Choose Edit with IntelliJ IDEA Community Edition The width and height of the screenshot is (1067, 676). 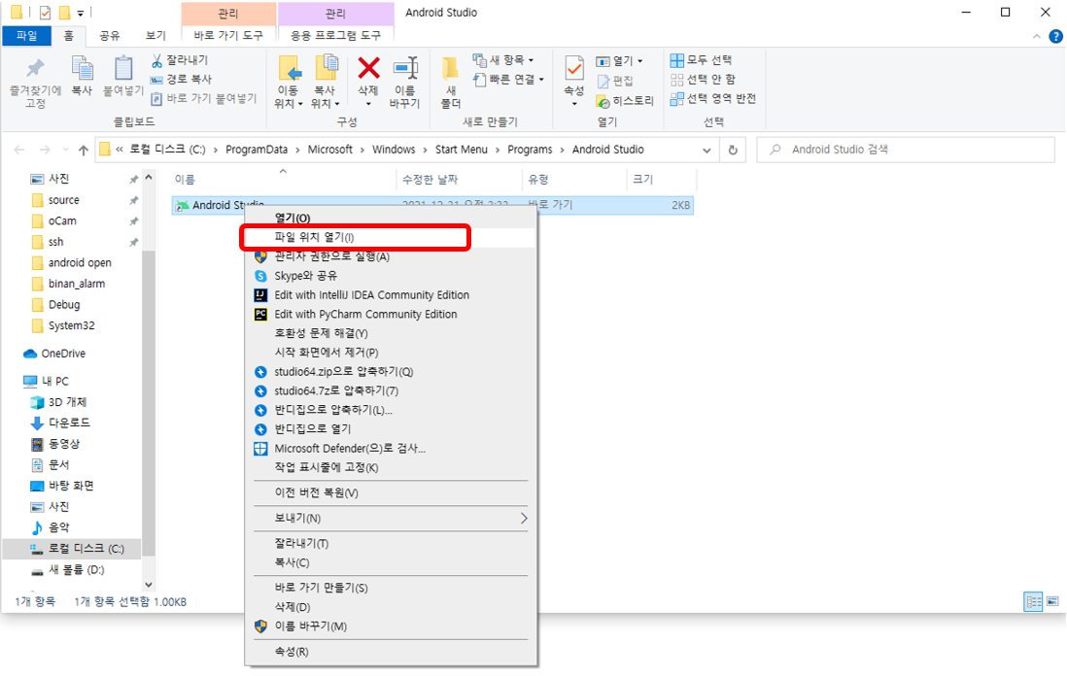[392, 295]
